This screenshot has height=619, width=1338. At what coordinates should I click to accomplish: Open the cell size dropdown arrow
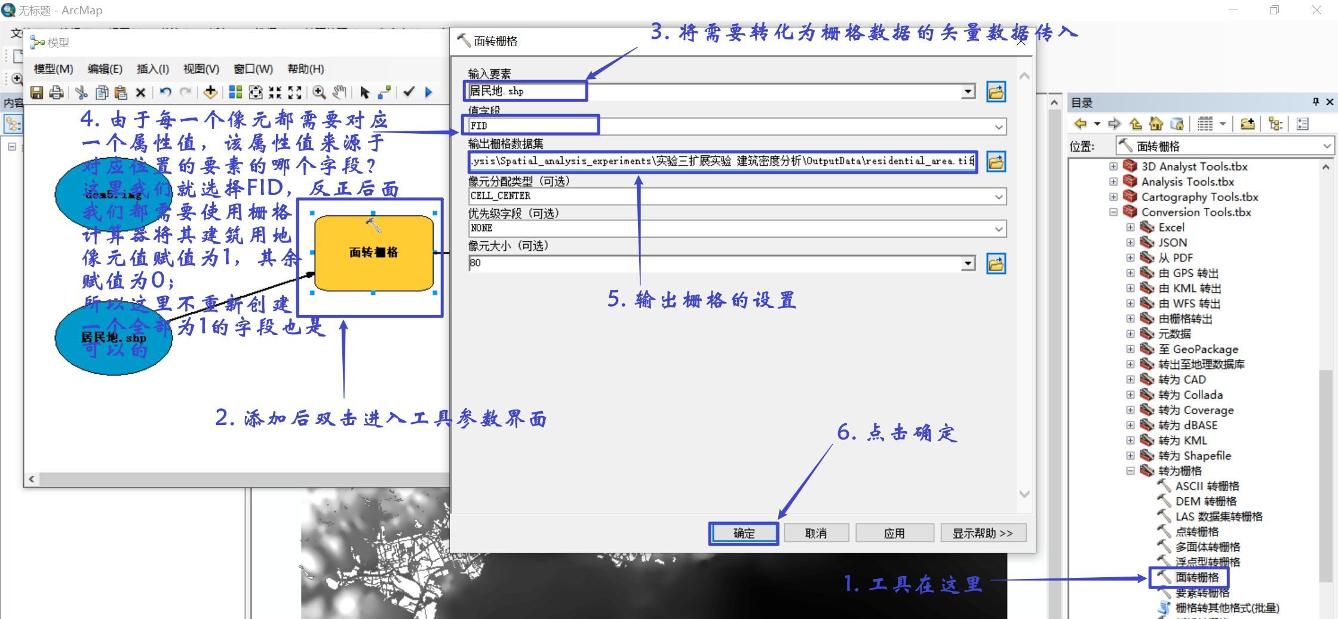968,263
